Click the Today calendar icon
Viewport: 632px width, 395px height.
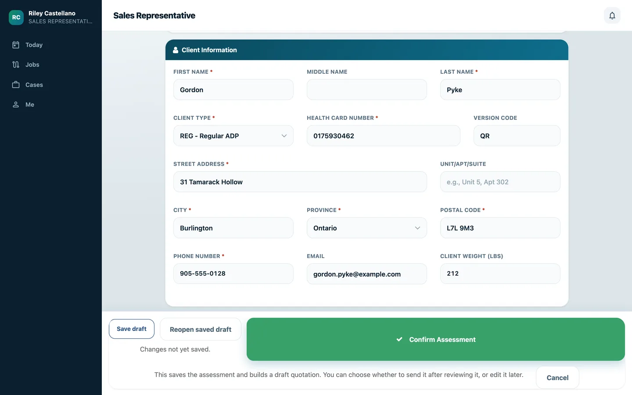(x=16, y=45)
